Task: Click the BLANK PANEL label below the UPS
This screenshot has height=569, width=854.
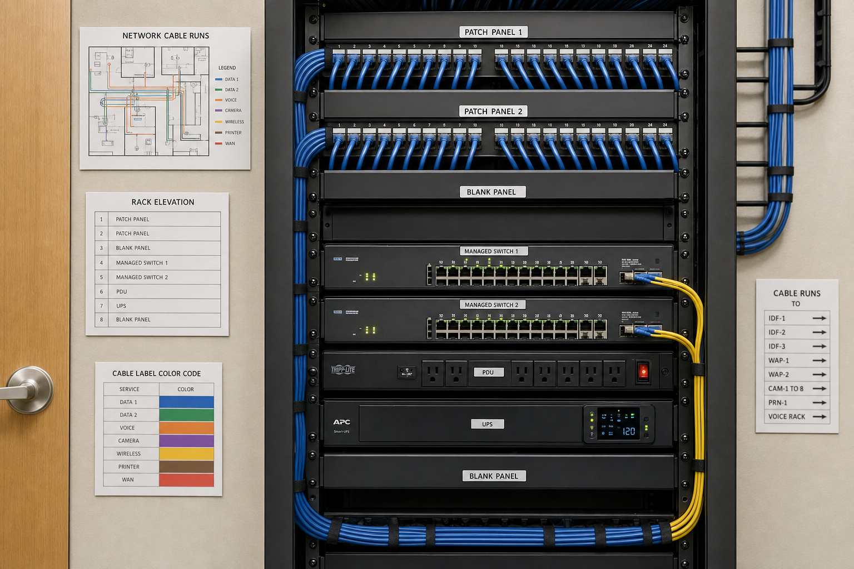Action: (x=494, y=476)
